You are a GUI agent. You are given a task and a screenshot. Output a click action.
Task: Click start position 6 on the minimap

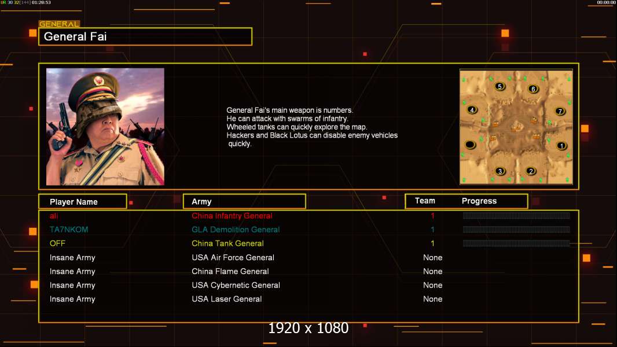(x=533, y=89)
